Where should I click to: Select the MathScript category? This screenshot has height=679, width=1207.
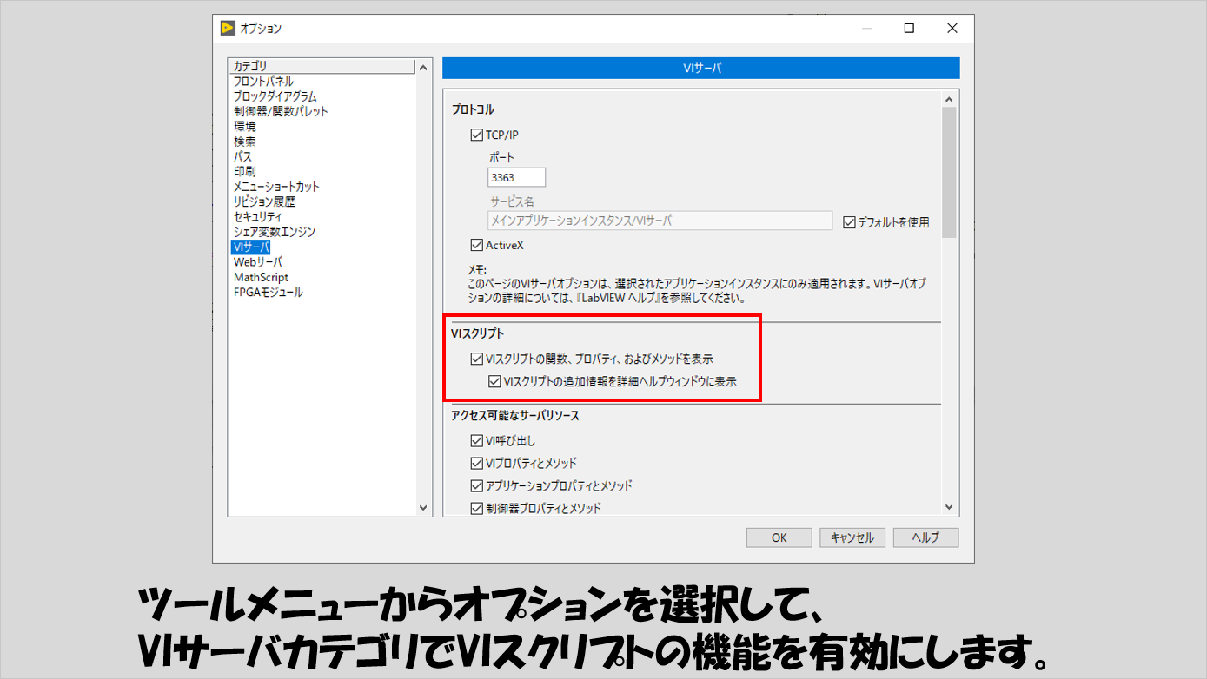click(x=261, y=277)
